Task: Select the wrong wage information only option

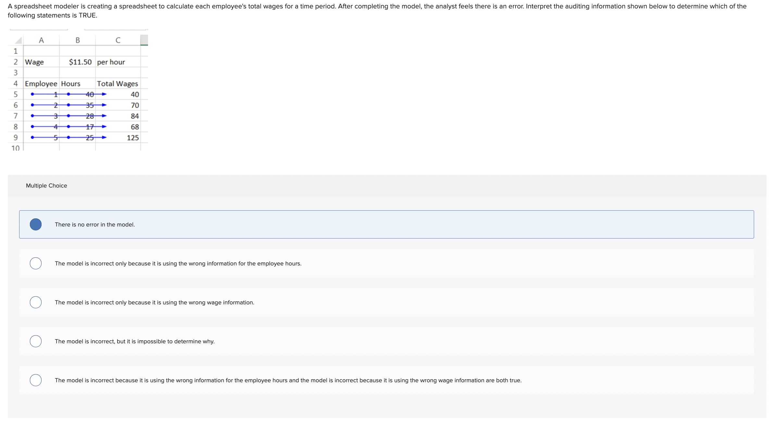Action: pos(35,302)
